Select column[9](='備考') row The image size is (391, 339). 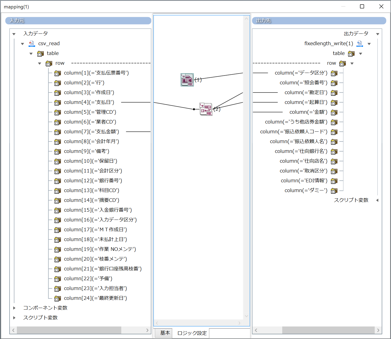87,151
